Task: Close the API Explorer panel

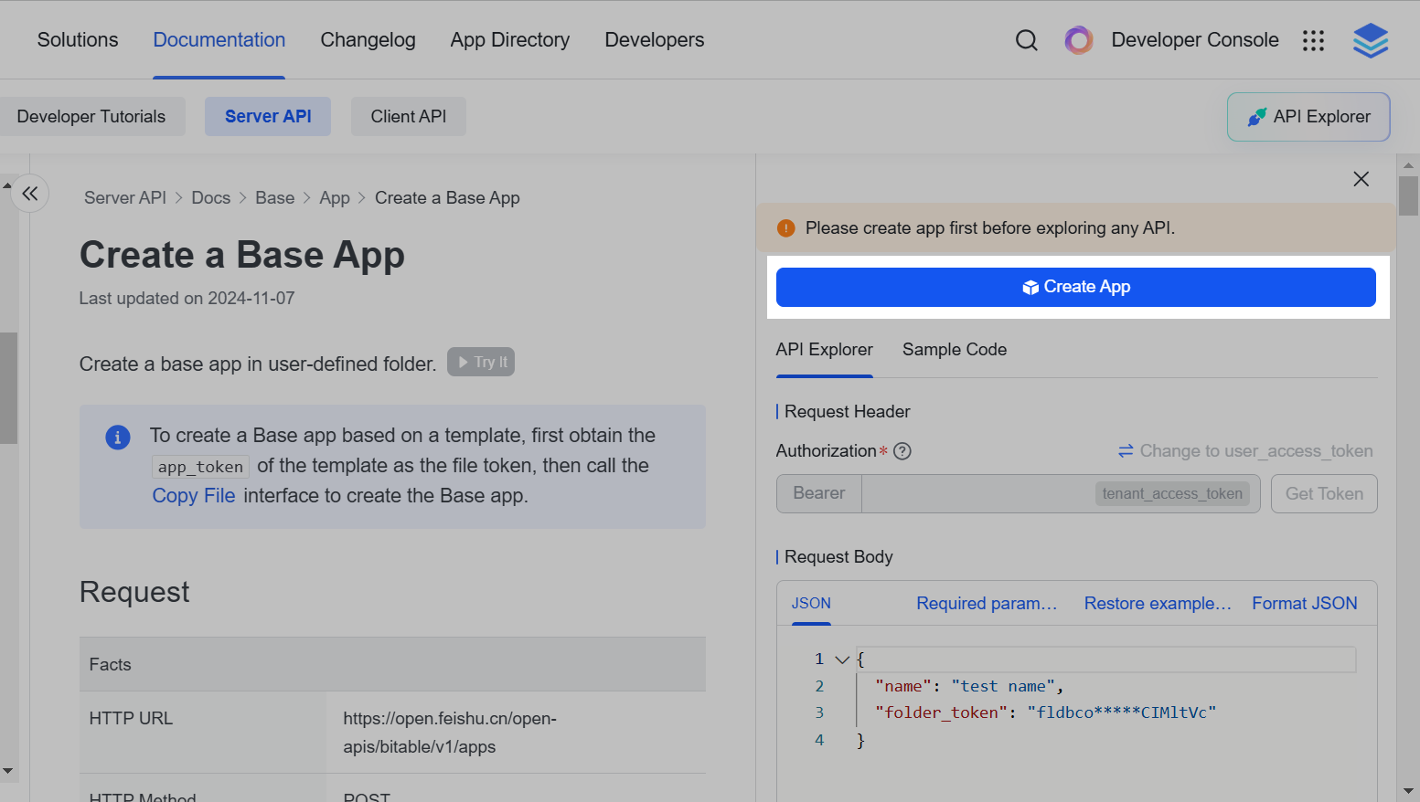Action: (x=1361, y=179)
